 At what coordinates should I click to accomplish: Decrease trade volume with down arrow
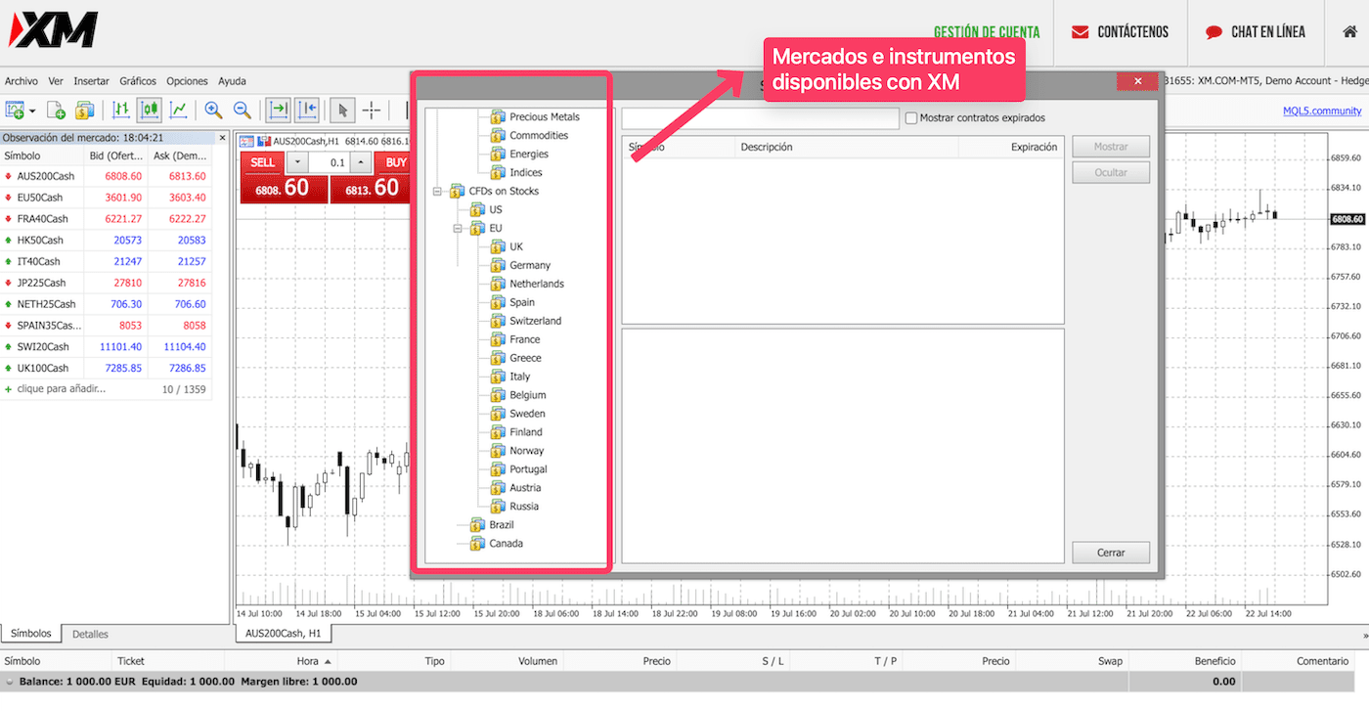pos(298,162)
